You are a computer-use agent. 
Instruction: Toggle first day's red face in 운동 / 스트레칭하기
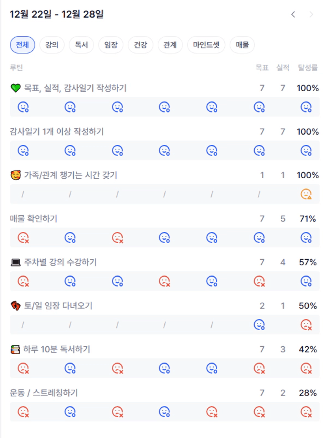click(23, 412)
